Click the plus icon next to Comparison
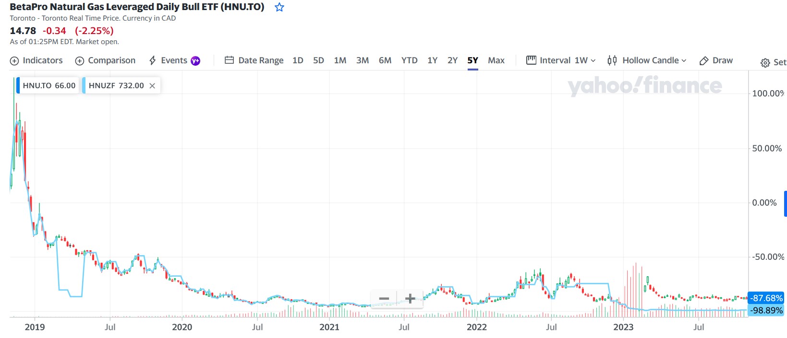This screenshot has width=787, height=338. click(80, 61)
